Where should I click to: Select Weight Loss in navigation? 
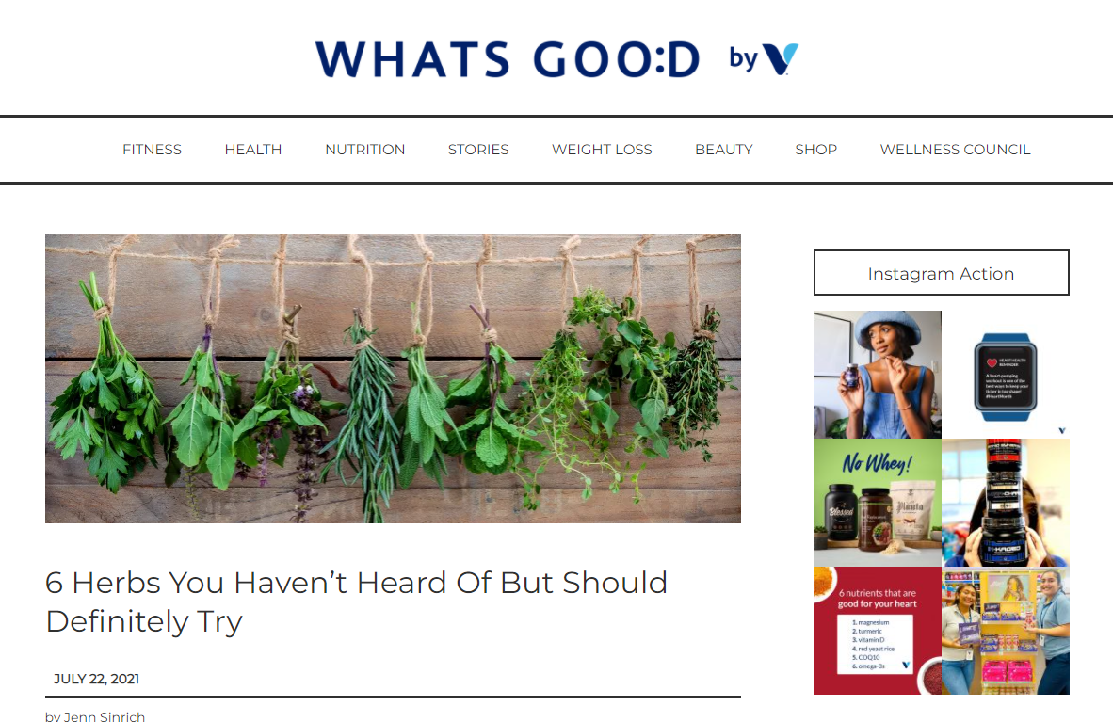(602, 150)
